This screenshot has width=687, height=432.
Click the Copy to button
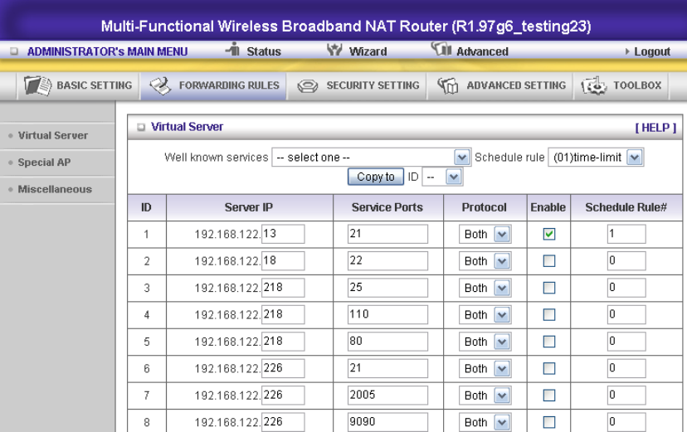376,177
